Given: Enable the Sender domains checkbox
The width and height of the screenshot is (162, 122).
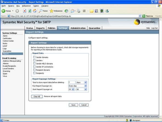Looking at the screenshot, I should (34, 57).
